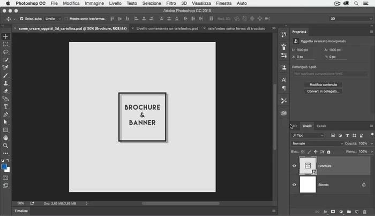Screen dimensions: 375x216
Task: Select the Type (text) tool
Action: 6,106
